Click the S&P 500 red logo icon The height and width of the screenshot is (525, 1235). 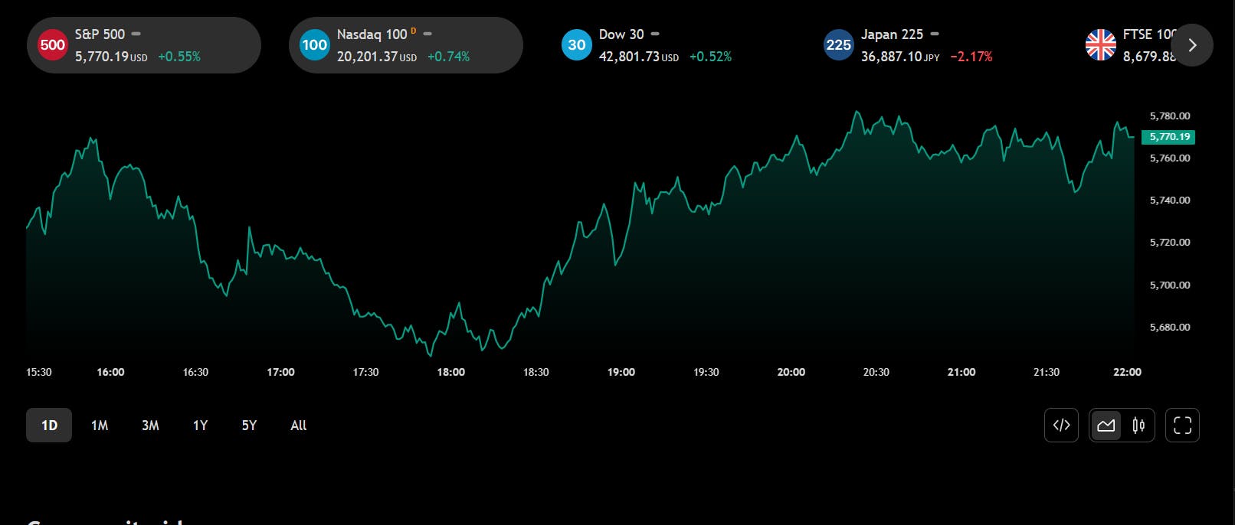(52, 45)
